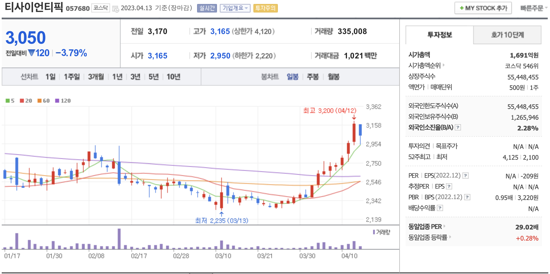Image resolution: width=550 pixels, height=274 pixels.
Task: Click arrow icon beside 동일업종 PER
Action: pos(444,226)
